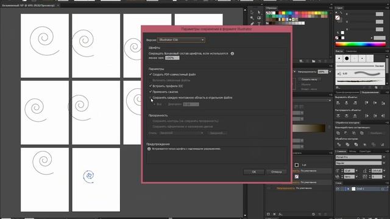390x219 pixels.
Task: Close the document tab
Action: [x=58, y=5]
